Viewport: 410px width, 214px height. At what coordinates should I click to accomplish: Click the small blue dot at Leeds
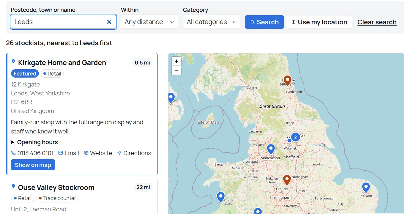click(x=289, y=141)
